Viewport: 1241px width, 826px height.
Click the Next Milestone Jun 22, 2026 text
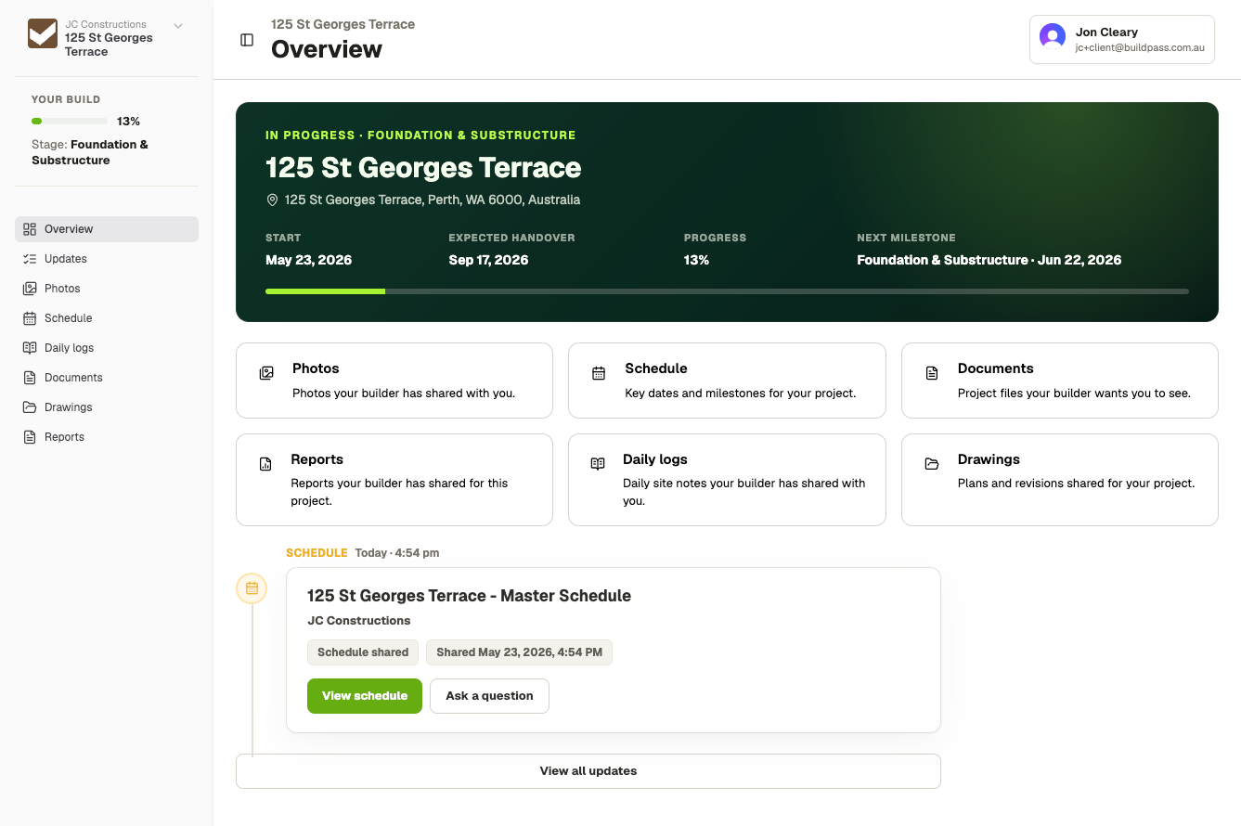[989, 261]
